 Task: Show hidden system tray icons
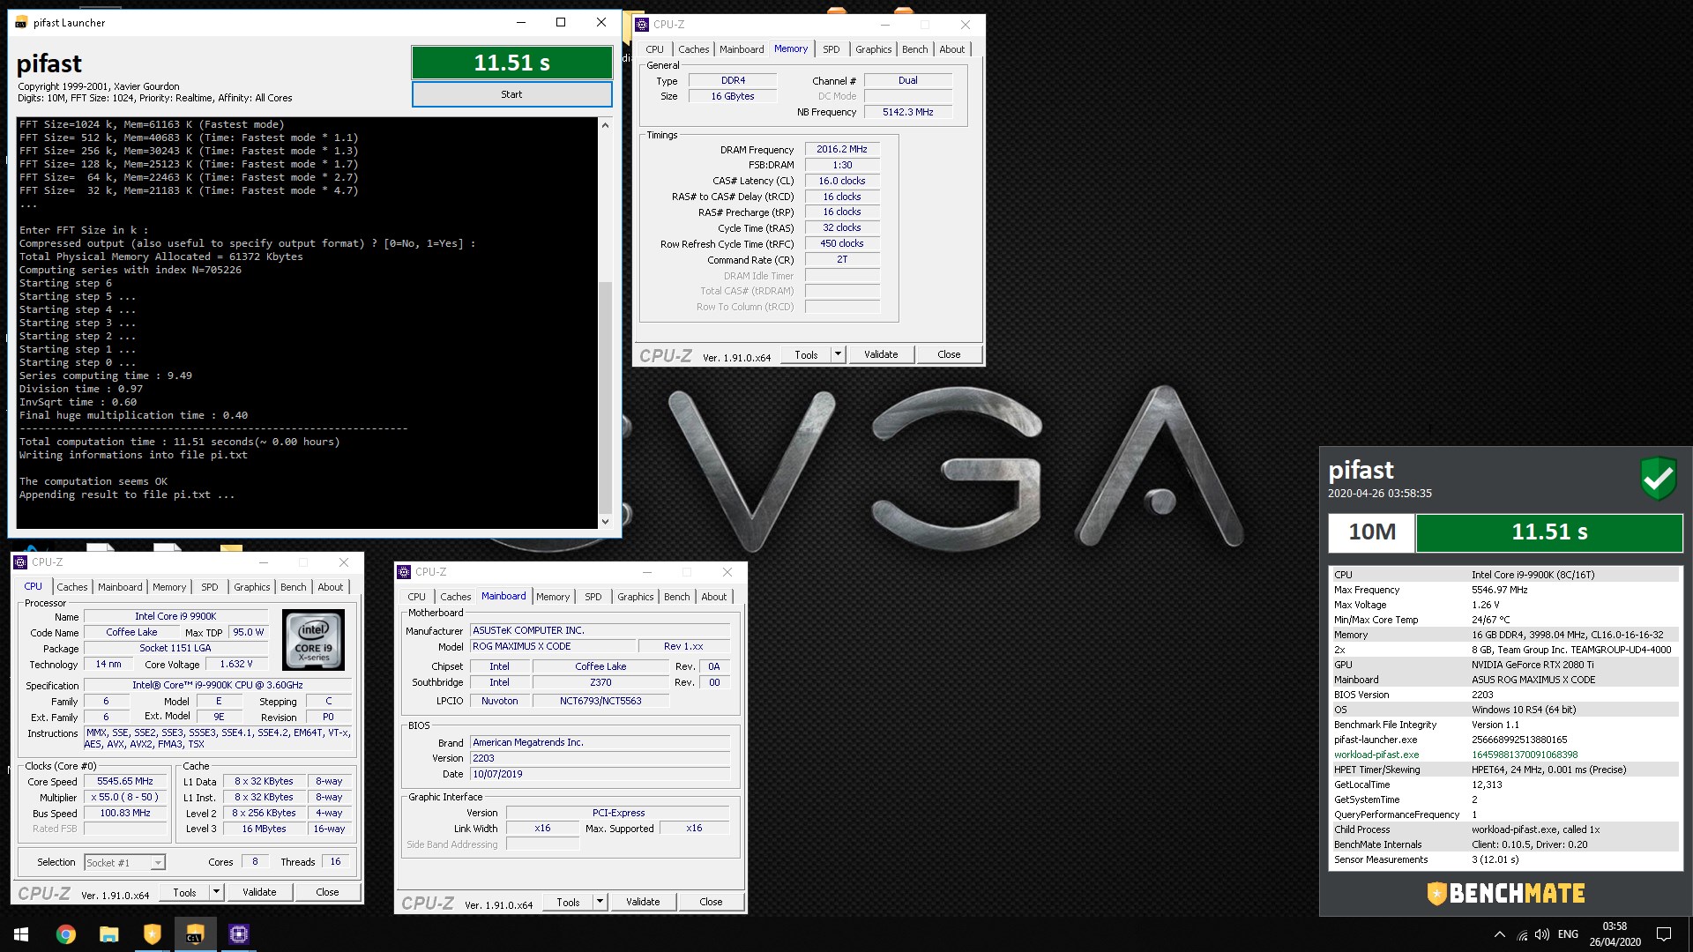(1499, 934)
